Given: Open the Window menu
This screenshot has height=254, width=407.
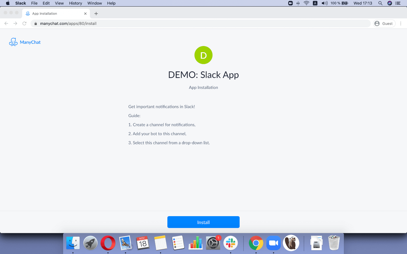Looking at the screenshot, I should (95, 3).
